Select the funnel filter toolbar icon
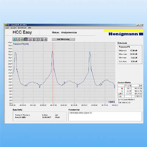Viewport: 147px width, 147px height. coord(34,39)
